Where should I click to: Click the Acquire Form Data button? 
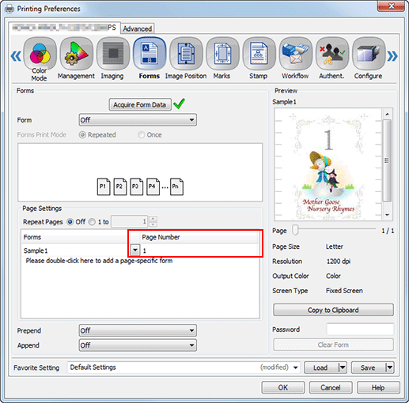140,104
